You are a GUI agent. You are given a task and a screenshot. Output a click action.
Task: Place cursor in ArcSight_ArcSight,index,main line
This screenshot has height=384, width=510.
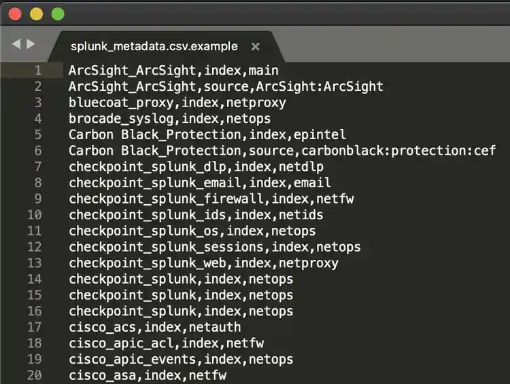173,70
